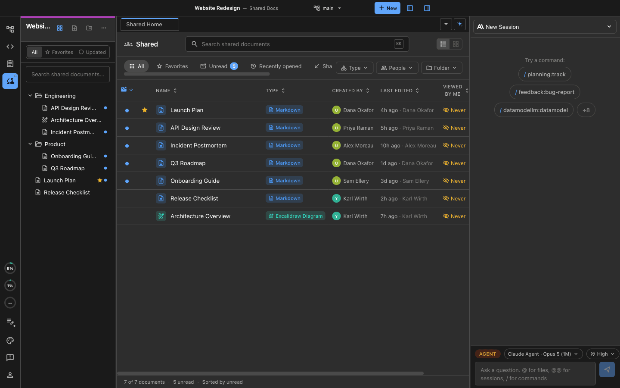Run the planning:track command chip
This screenshot has height=388, width=620.
point(545,74)
